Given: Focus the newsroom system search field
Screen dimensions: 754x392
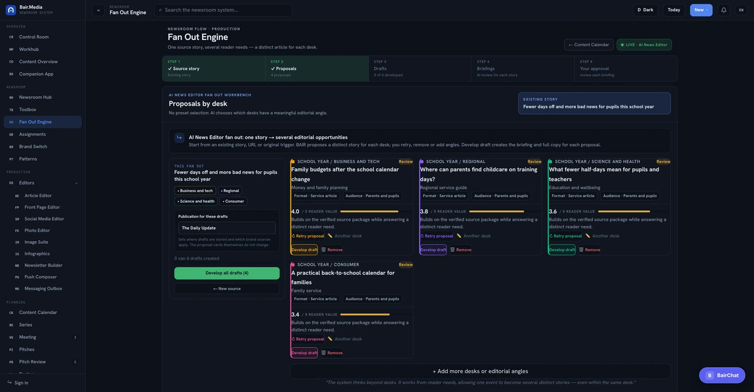Looking at the screenshot, I should [224, 10].
